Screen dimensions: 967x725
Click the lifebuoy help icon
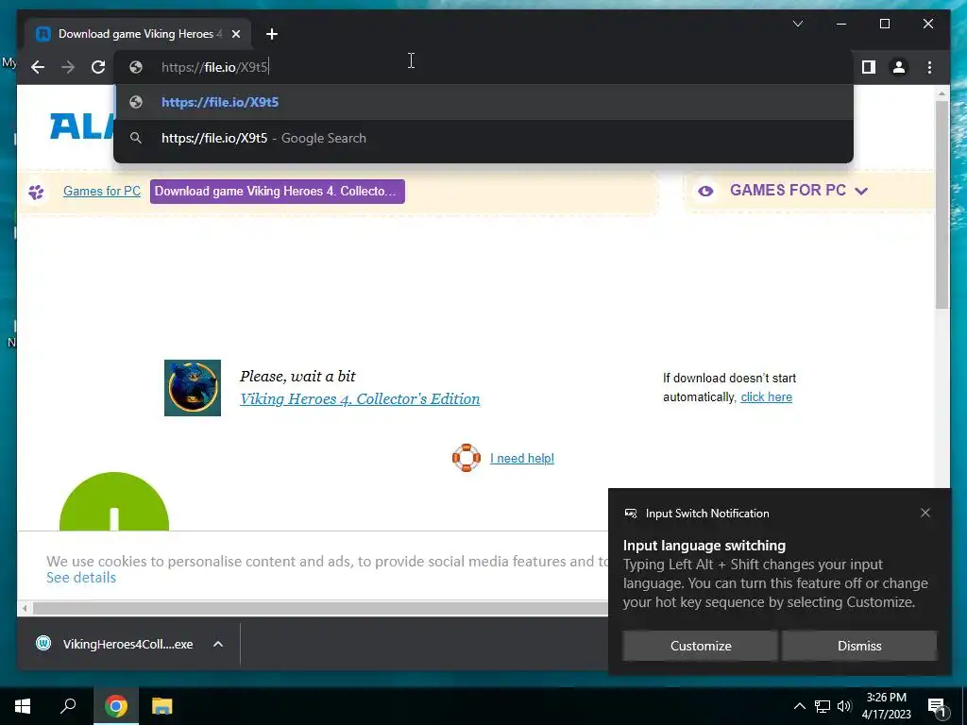tap(467, 458)
